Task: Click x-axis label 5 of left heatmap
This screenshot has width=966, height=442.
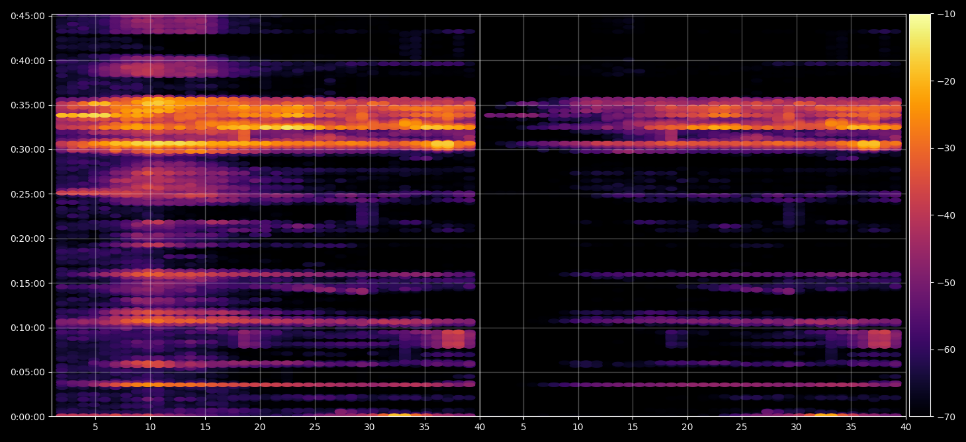Action: tap(95, 427)
